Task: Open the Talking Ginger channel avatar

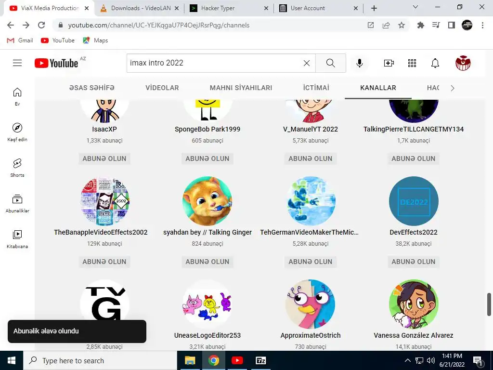Action: coord(207,201)
